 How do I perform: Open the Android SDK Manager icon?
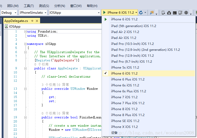169,13
